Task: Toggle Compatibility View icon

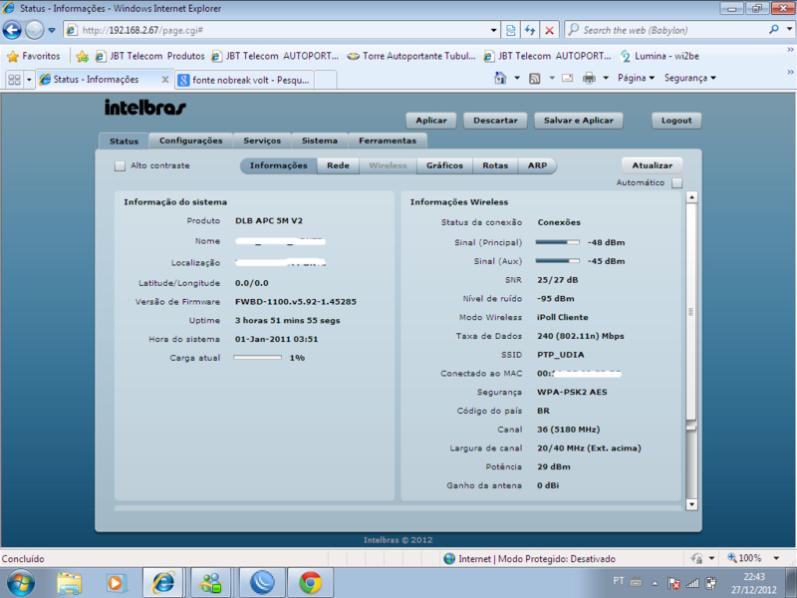Action: [x=511, y=30]
